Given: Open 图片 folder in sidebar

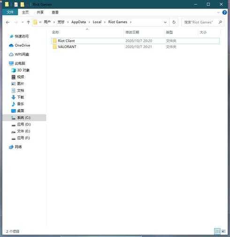Looking at the screenshot, I should tap(18, 84).
